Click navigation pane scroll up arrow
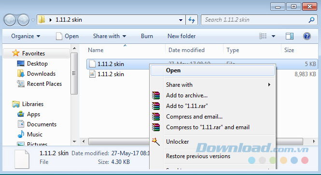This screenshot has height=175, width=321. click(x=74, y=49)
